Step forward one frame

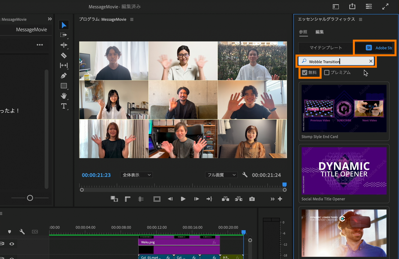[x=197, y=199]
